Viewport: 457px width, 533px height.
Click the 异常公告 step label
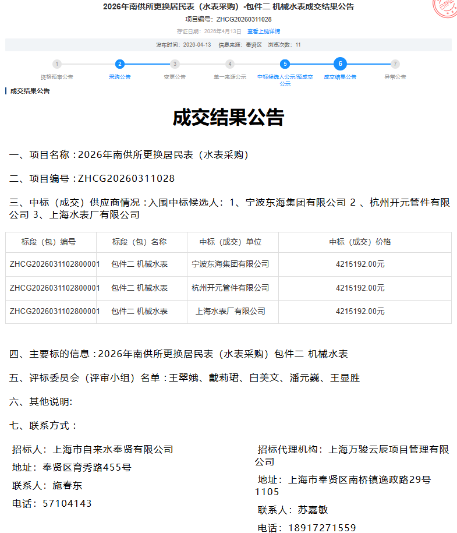point(395,77)
